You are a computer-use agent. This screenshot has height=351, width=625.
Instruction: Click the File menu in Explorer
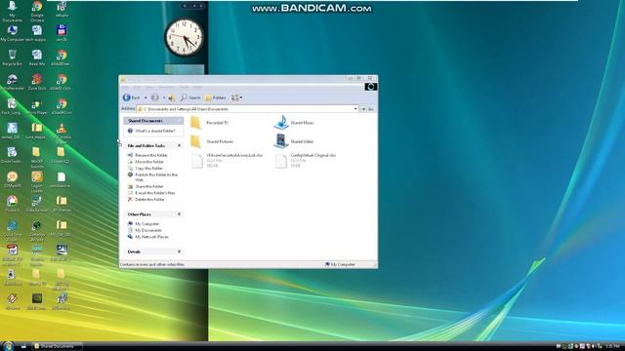pyautogui.click(x=126, y=87)
